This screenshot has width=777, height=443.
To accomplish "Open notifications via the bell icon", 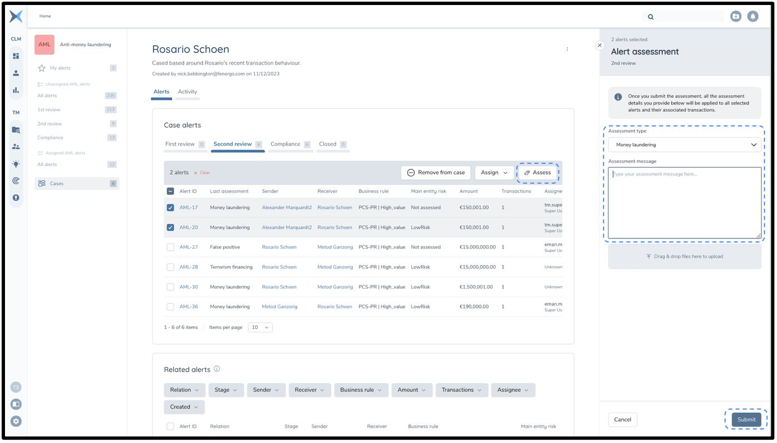I will (753, 16).
